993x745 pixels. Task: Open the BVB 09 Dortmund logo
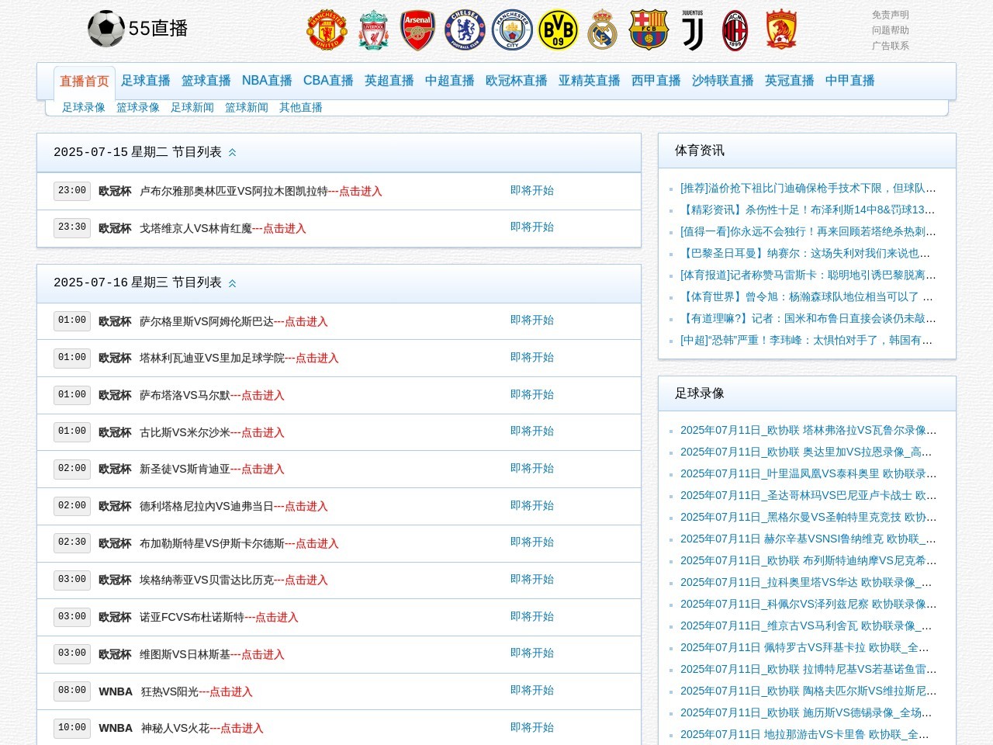coord(558,30)
